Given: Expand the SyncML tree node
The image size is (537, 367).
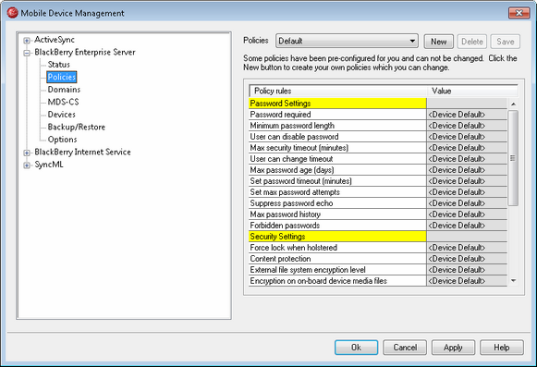Looking at the screenshot, I should click(x=27, y=165).
